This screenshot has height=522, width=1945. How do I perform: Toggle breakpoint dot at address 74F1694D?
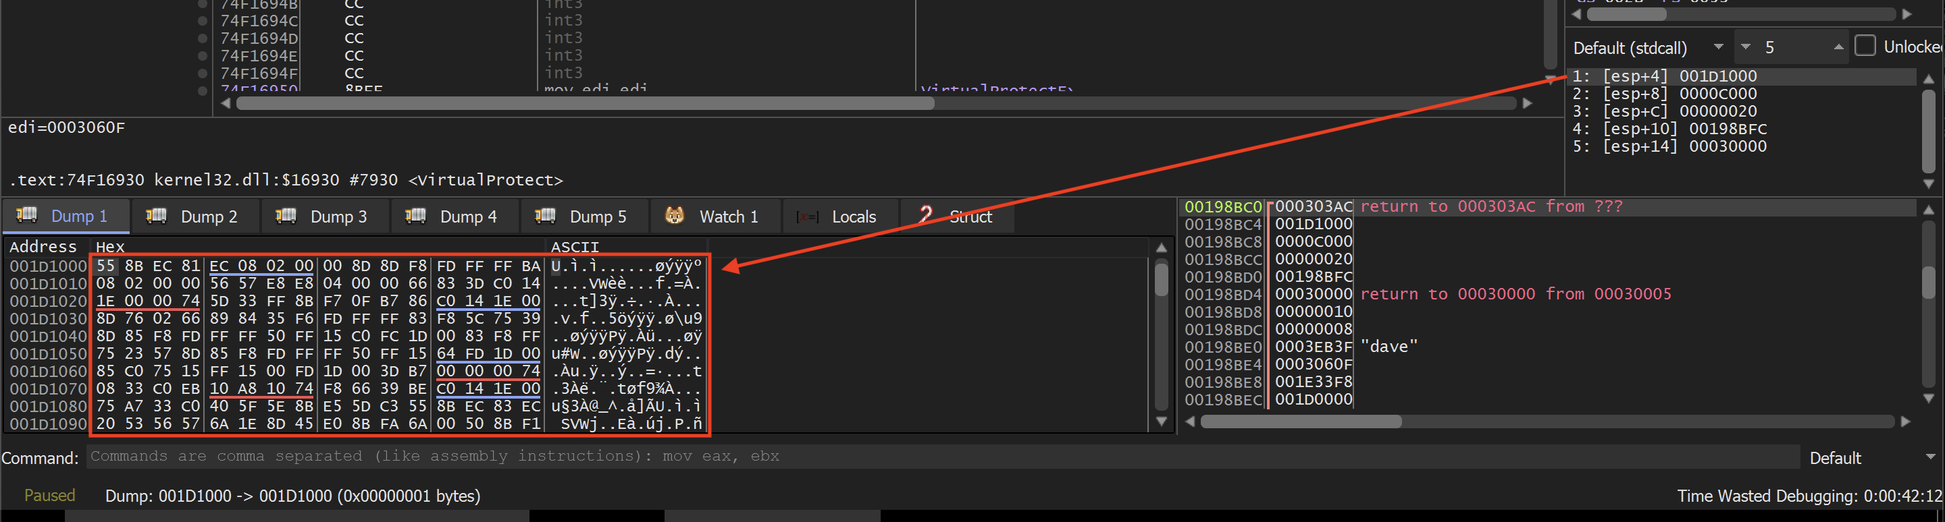coord(203,38)
